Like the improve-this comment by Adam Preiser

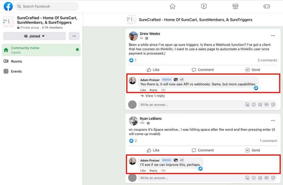143,171
